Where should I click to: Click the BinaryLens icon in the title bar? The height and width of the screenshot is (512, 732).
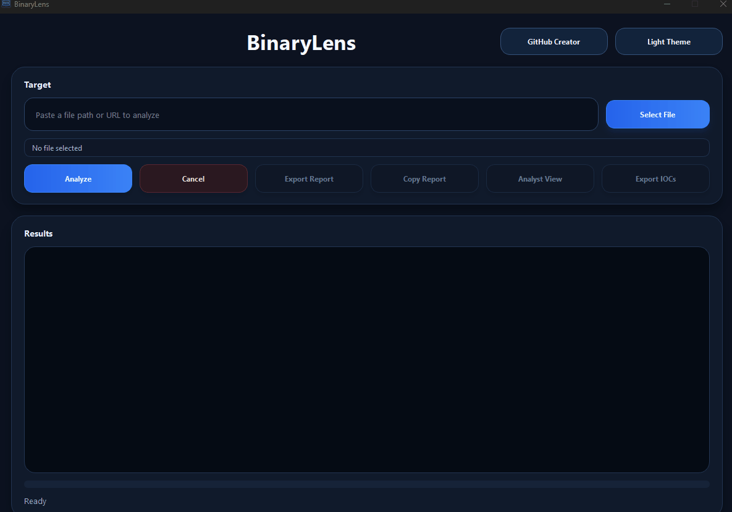6,4
